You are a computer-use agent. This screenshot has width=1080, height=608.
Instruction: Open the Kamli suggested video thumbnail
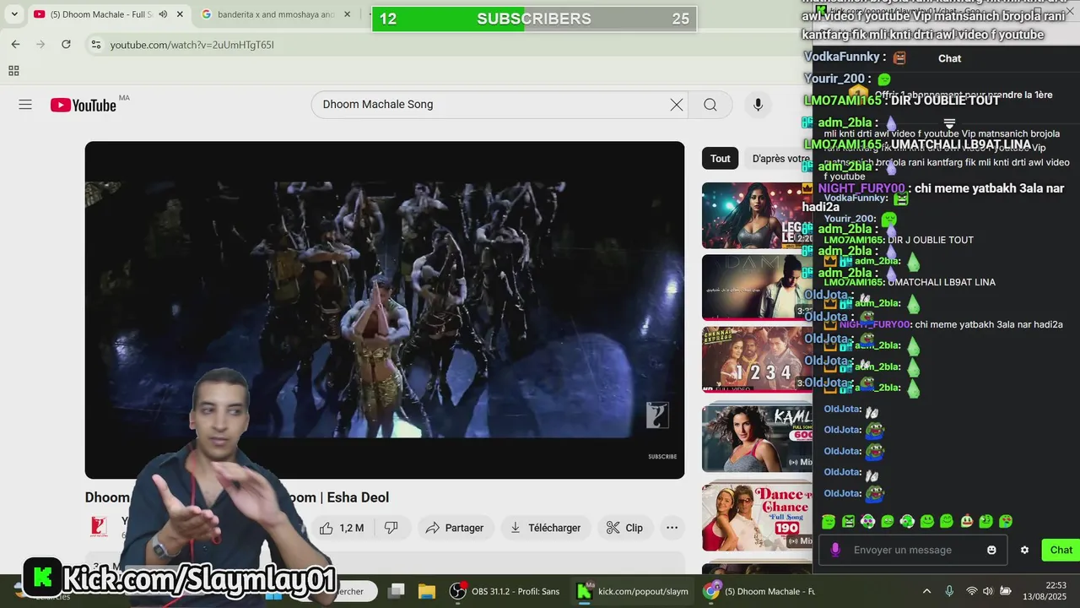coord(757,437)
